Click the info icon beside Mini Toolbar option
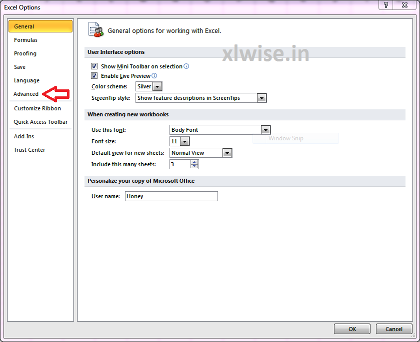Image resolution: width=420 pixels, height=342 pixels. pos(185,65)
